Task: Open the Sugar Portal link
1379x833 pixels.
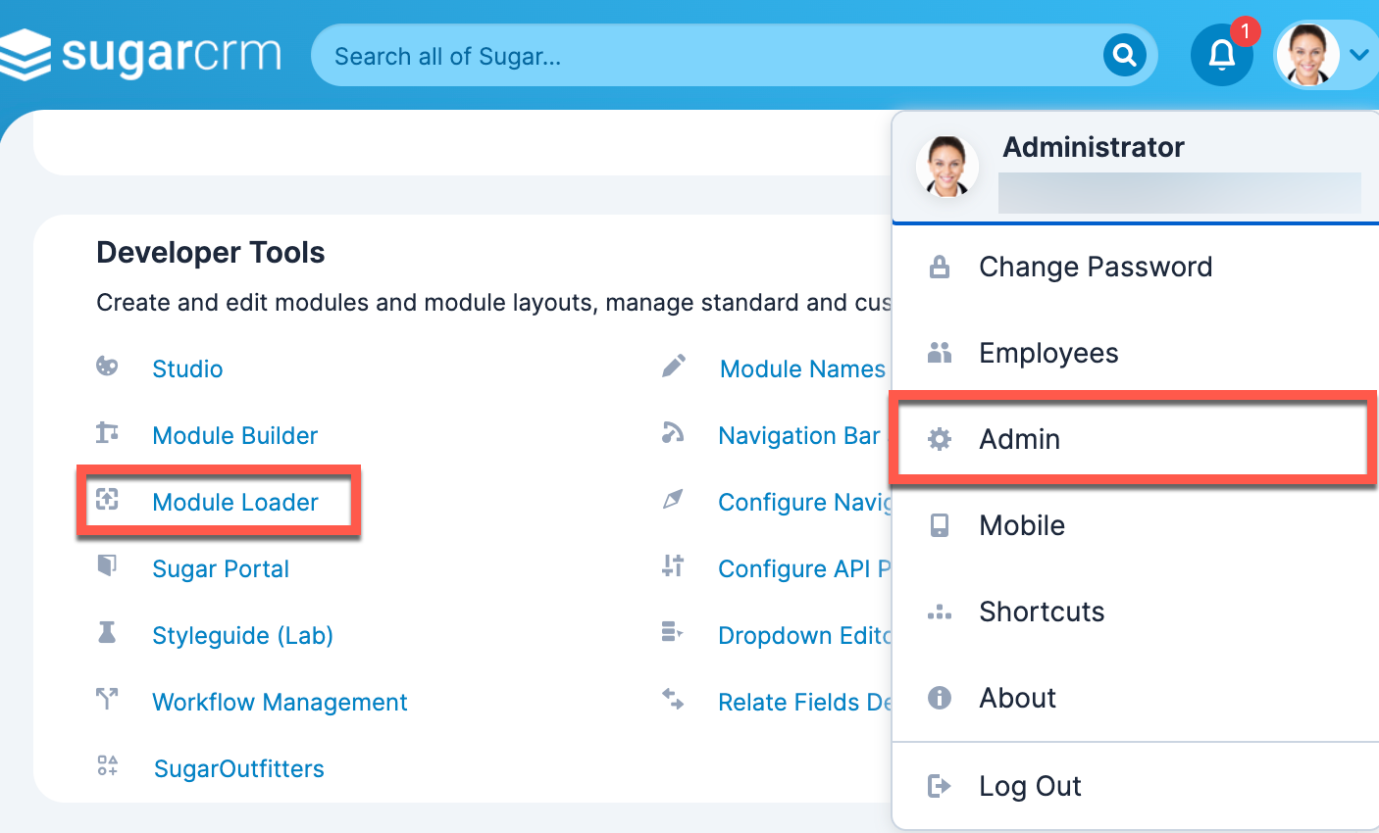Action: pos(221,568)
